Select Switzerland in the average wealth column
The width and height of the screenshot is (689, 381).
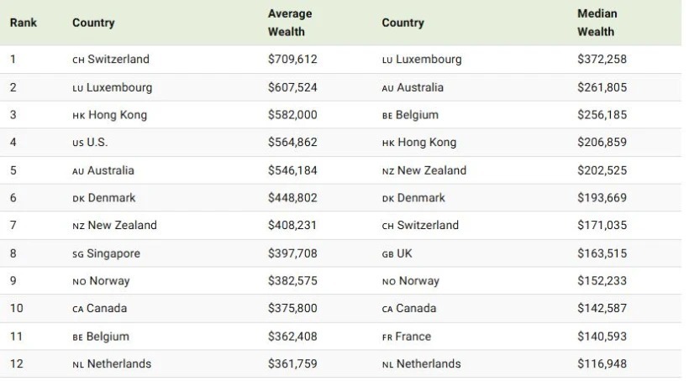(118, 59)
